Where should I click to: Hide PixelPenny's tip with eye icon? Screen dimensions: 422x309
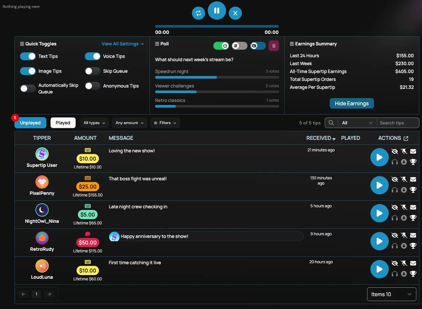coord(395,179)
